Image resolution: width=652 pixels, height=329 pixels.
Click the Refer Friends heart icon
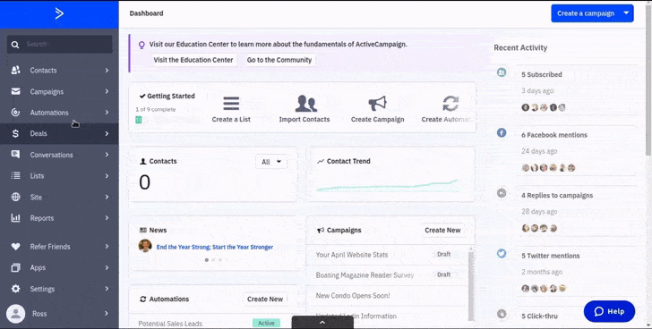16,247
